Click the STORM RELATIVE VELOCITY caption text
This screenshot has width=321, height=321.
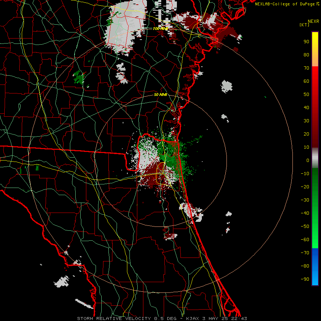(x=113, y=319)
